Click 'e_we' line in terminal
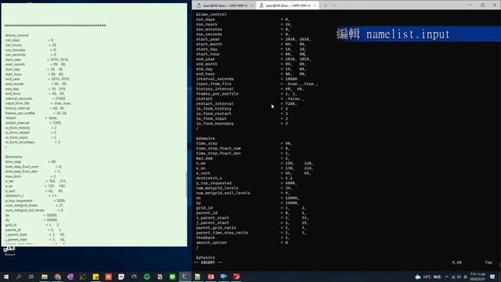Image resolution: width=501 pixels, height=282 pixels. (254, 164)
